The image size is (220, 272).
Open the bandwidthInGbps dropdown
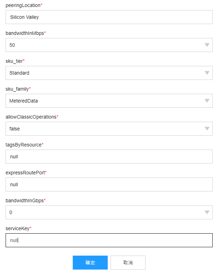coord(109,212)
